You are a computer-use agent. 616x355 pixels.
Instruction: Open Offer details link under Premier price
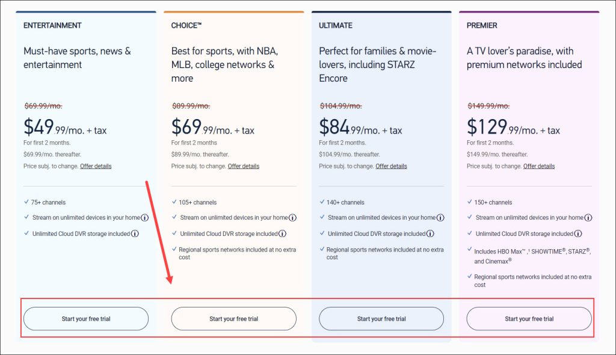click(x=539, y=166)
